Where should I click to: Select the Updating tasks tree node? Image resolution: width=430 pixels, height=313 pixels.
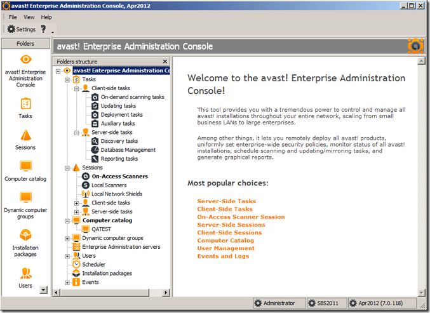coord(118,106)
